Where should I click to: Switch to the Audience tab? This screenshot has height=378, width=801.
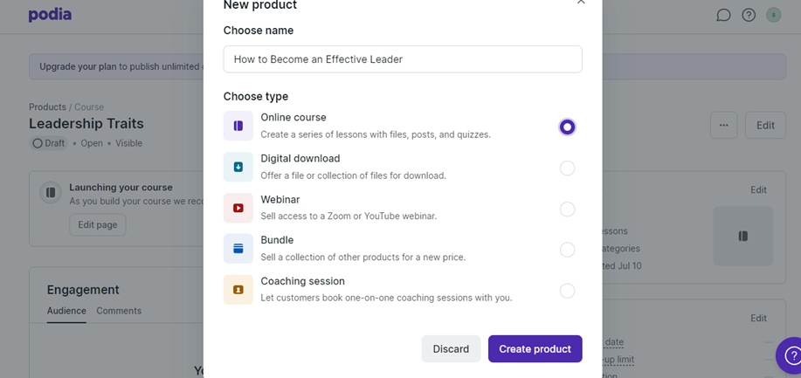pos(66,311)
